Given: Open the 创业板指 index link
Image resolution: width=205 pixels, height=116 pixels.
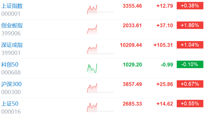Looking at the screenshot, I should coord(12,26).
